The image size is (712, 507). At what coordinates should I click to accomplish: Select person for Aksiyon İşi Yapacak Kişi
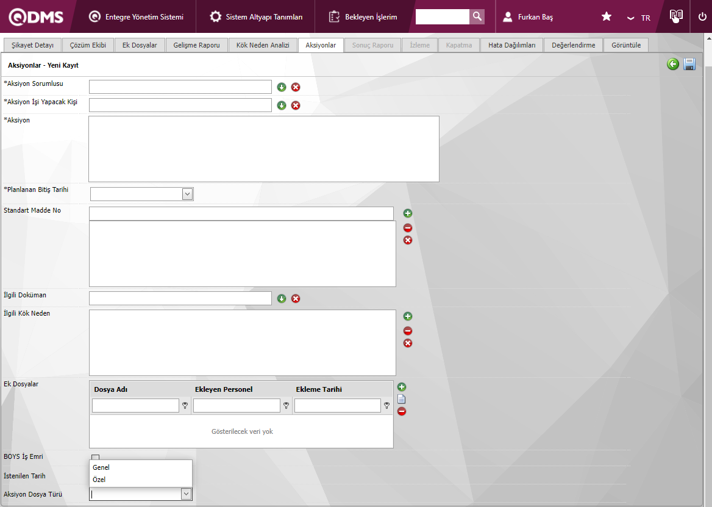click(282, 105)
